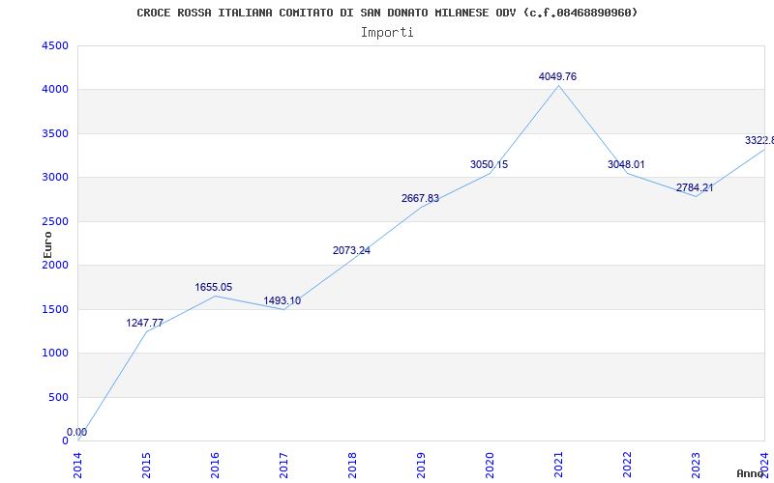Viewport: 774px width, 483px height.
Task: Click the 4049.76 data point label
Action: [557, 76]
